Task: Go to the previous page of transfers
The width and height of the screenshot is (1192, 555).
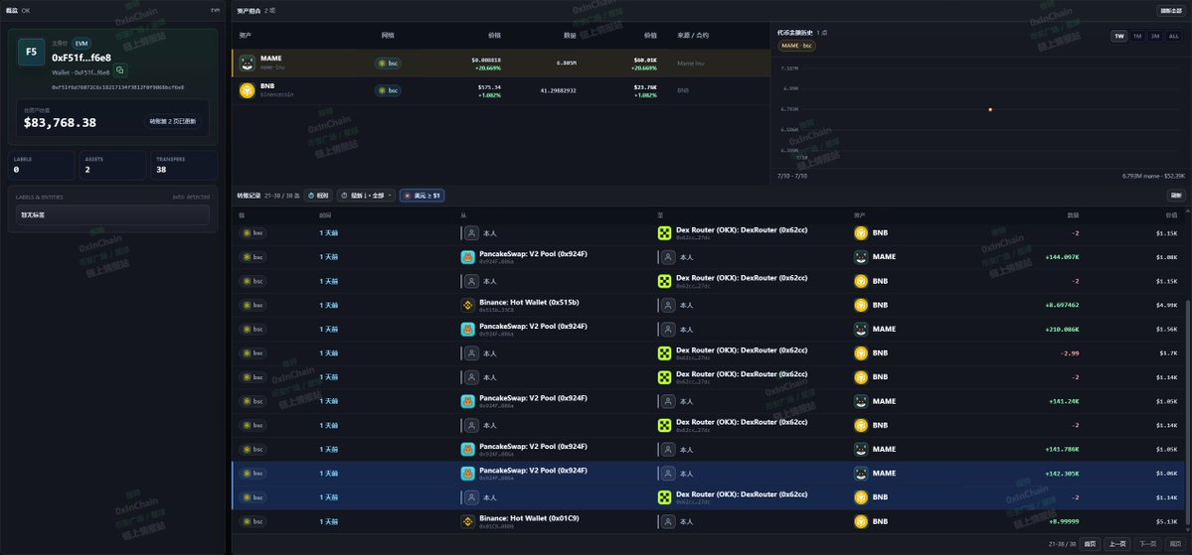Action: pos(1116,544)
